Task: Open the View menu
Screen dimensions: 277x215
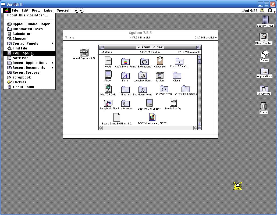Action: [x=36, y=10]
